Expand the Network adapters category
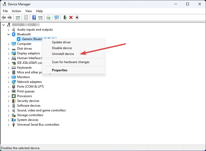Viewport: 206px width, 151px height. [8, 82]
